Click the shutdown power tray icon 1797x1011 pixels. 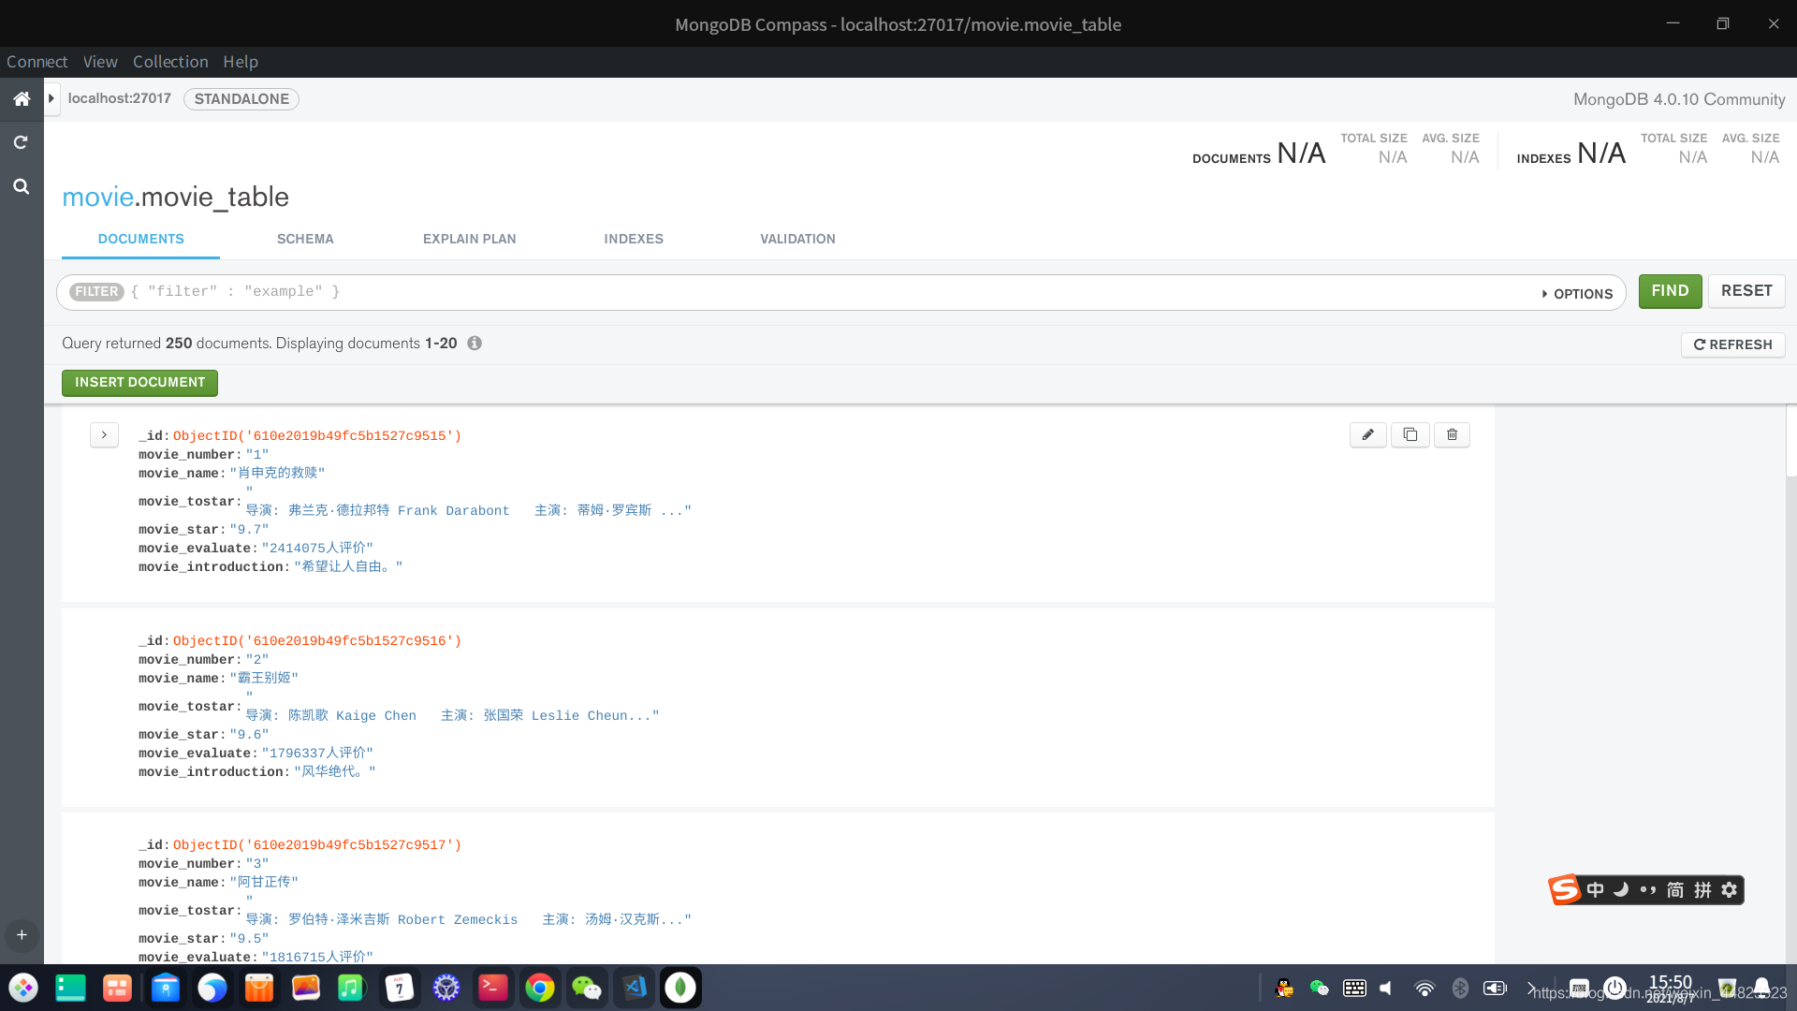point(1615,989)
